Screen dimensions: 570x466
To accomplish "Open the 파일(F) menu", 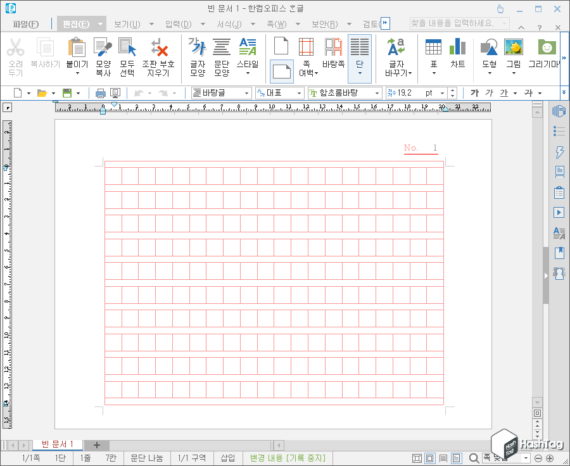I will click(25, 24).
